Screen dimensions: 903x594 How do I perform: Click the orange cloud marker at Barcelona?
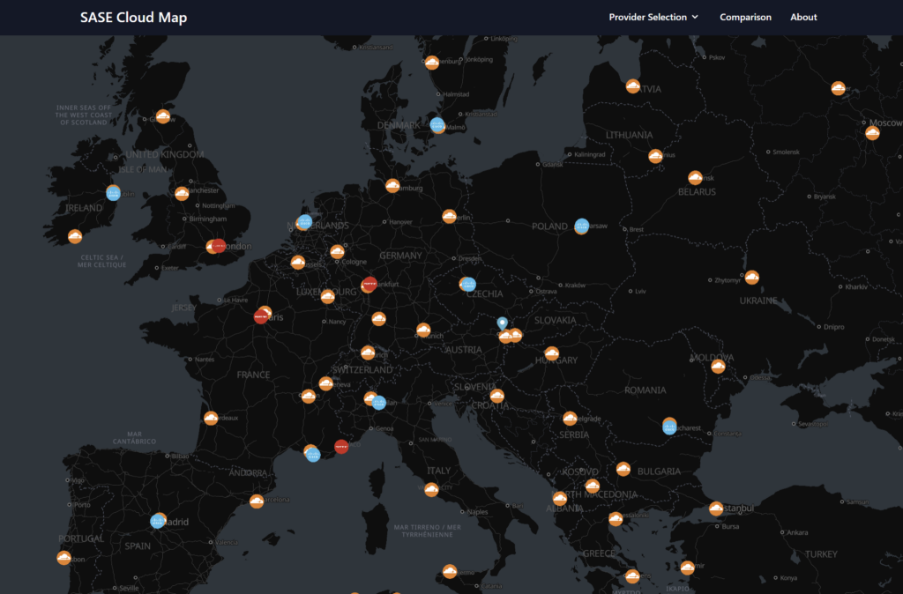[257, 501]
